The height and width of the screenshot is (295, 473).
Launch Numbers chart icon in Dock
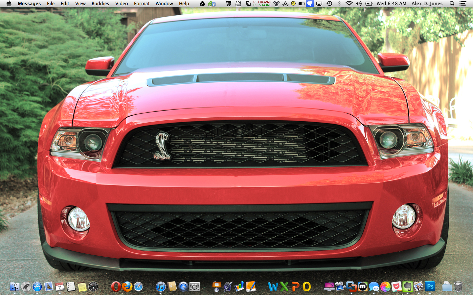(x=239, y=287)
